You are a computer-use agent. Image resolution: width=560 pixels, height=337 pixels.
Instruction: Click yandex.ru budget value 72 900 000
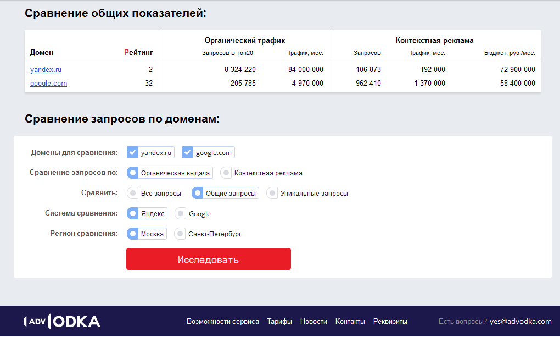518,69
